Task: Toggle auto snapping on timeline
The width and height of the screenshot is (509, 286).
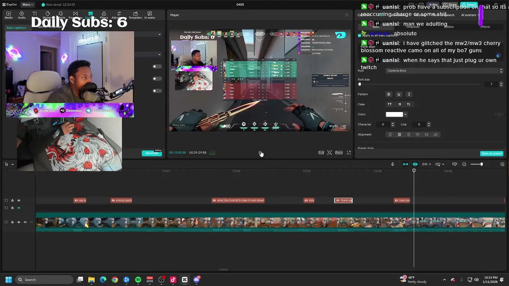Action: pos(415,164)
